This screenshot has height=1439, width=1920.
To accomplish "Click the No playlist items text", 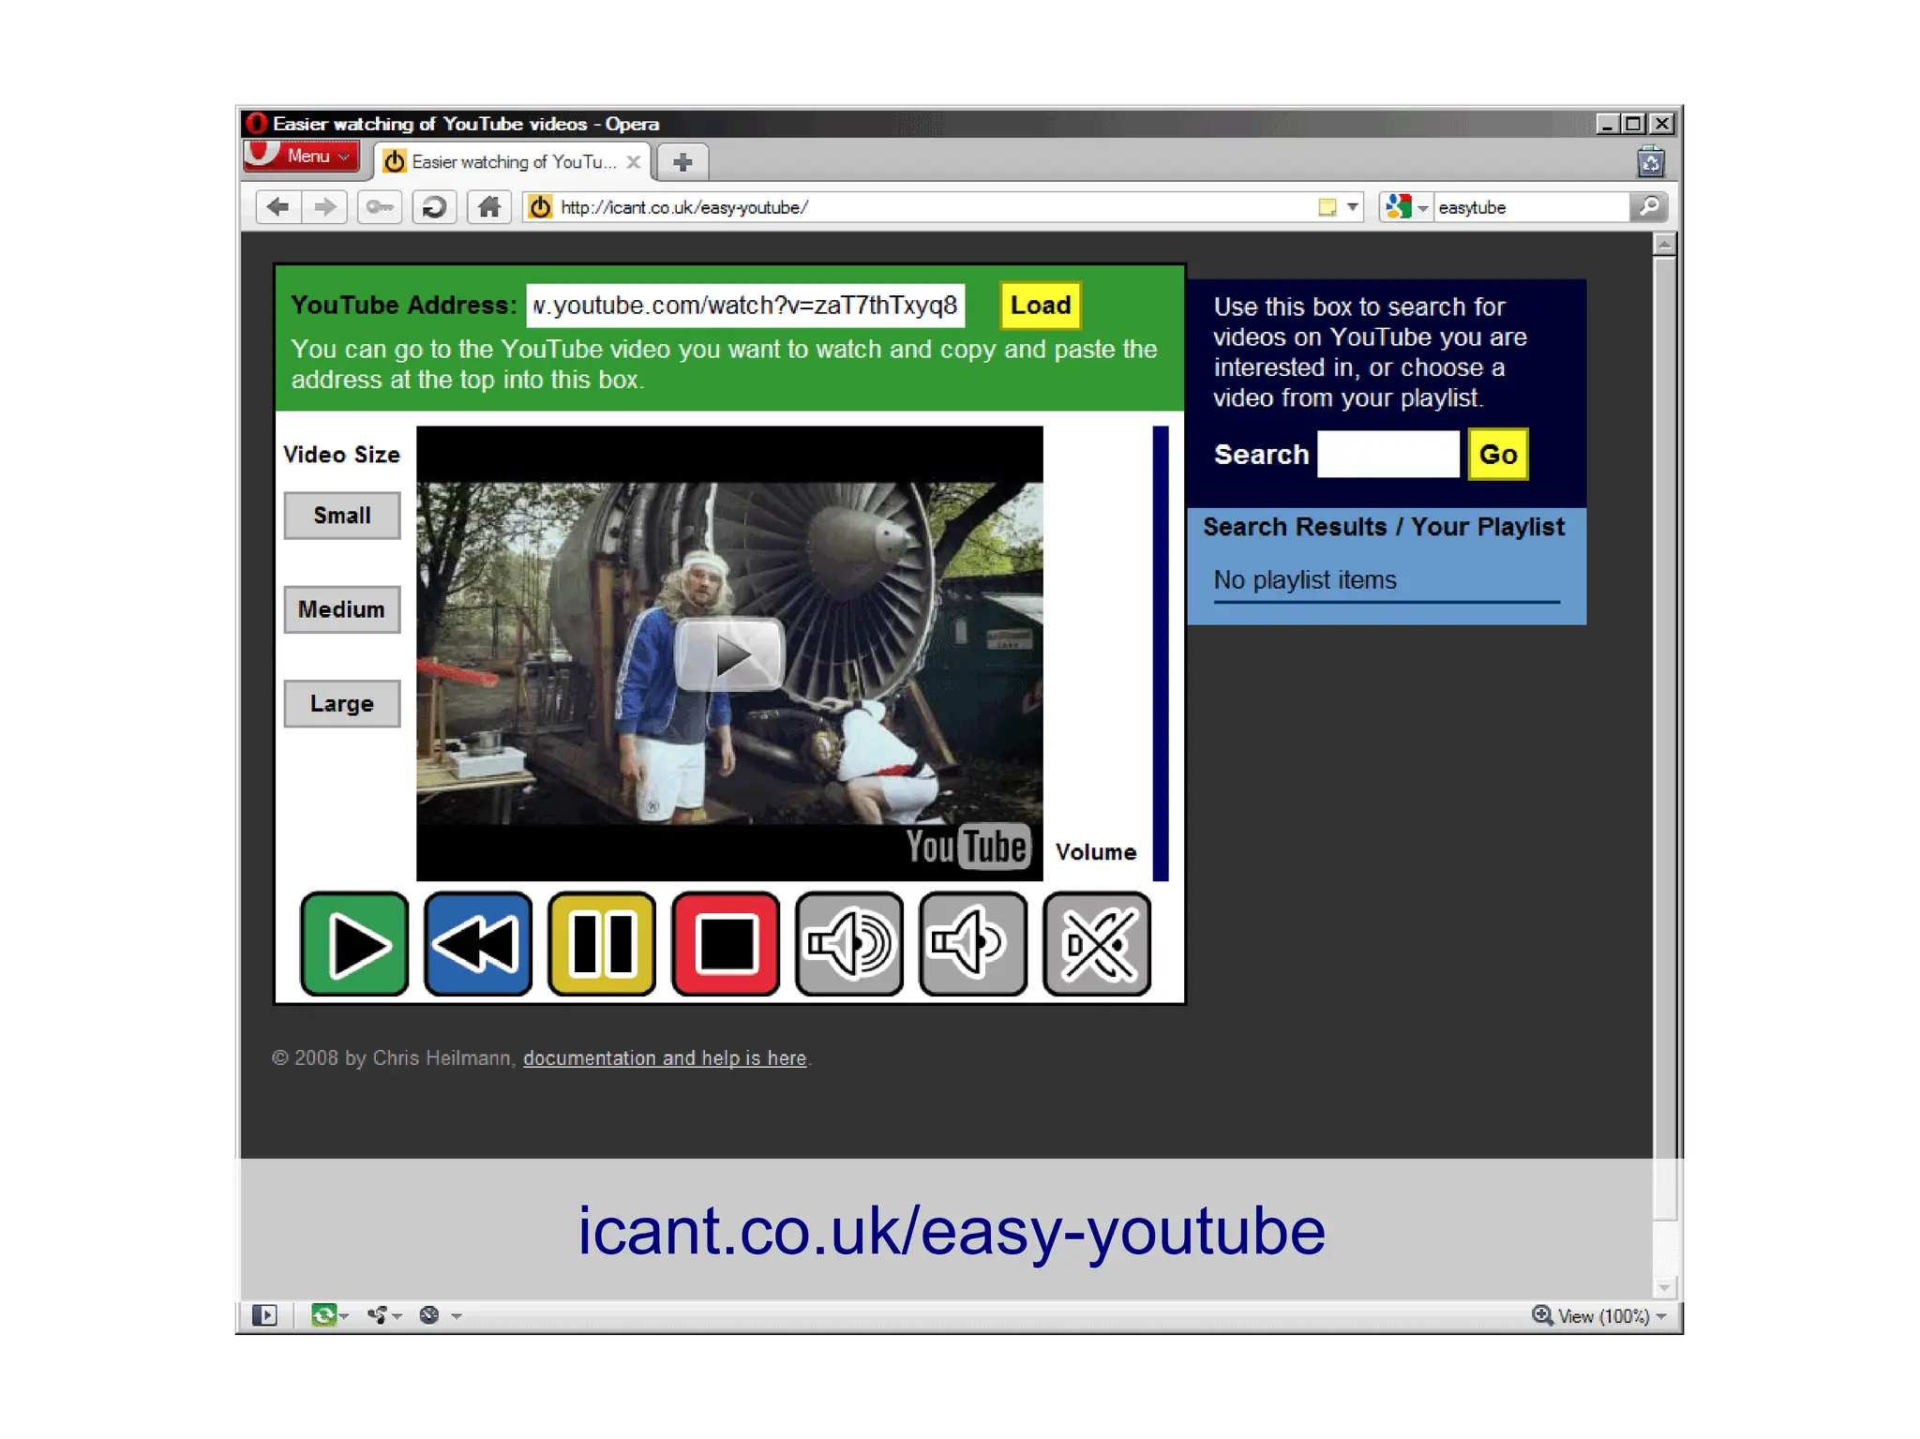I will pyautogui.click(x=1305, y=580).
